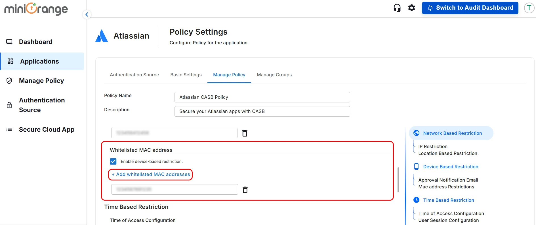
Task: Click the Secure Cloud App list icon
Action: pyautogui.click(x=9, y=129)
